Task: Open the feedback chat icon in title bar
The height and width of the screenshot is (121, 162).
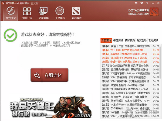Action: pos(136,3)
